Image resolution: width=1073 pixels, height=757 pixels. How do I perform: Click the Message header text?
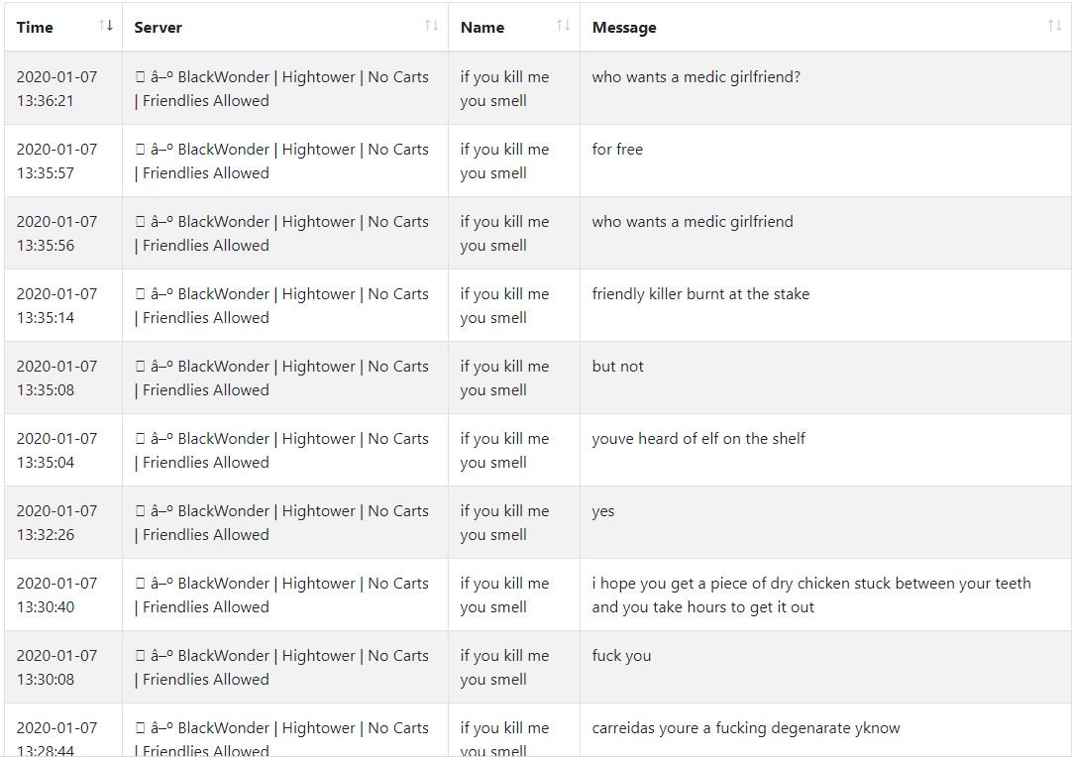pos(624,28)
